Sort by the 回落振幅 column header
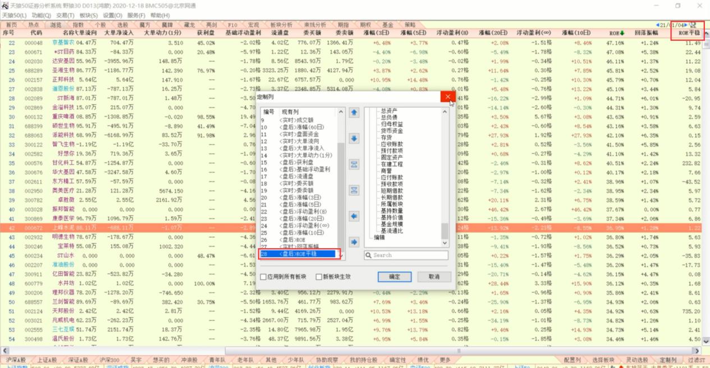This screenshot has width=710, height=368. pyautogui.click(x=647, y=33)
